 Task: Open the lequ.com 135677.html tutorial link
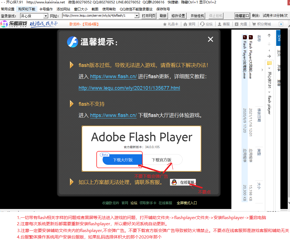(129, 88)
